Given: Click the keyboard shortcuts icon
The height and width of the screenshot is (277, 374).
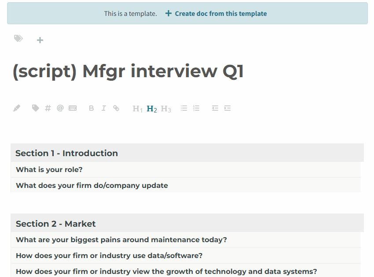Looking at the screenshot, I should pyautogui.click(x=73, y=108).
